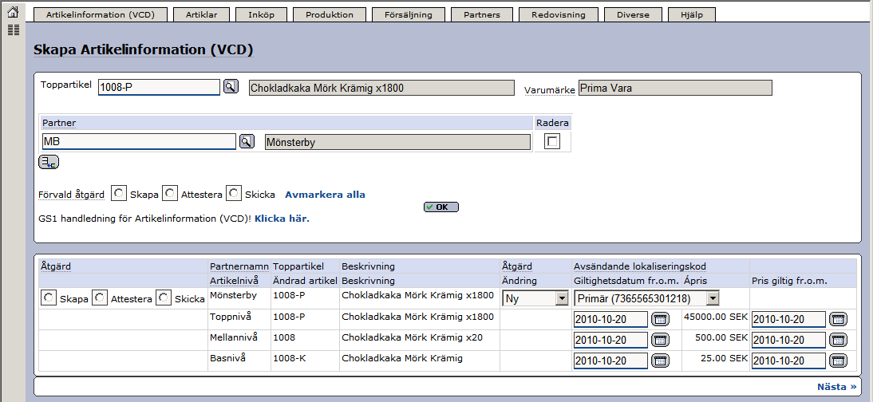Go to the home page icon

[x=14, y=12]
